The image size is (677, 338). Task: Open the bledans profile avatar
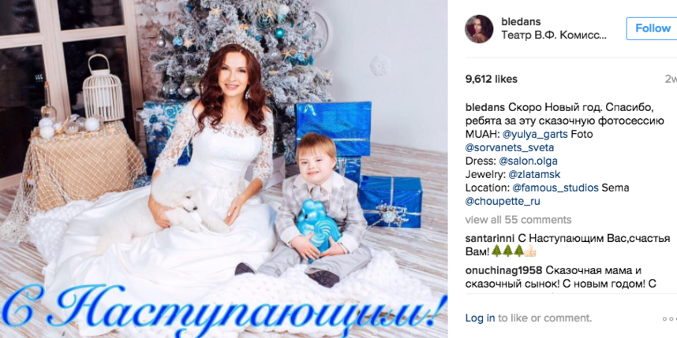(479, 29)
